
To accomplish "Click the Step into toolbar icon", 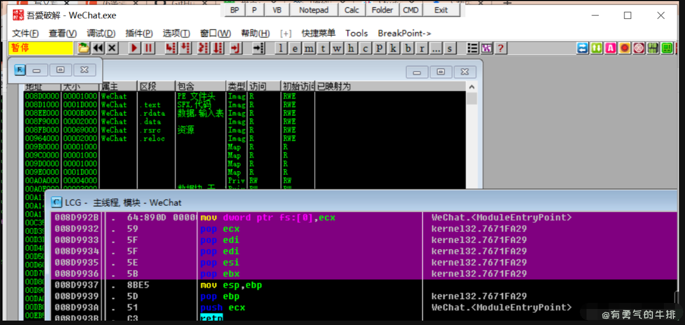I will 172,48.
